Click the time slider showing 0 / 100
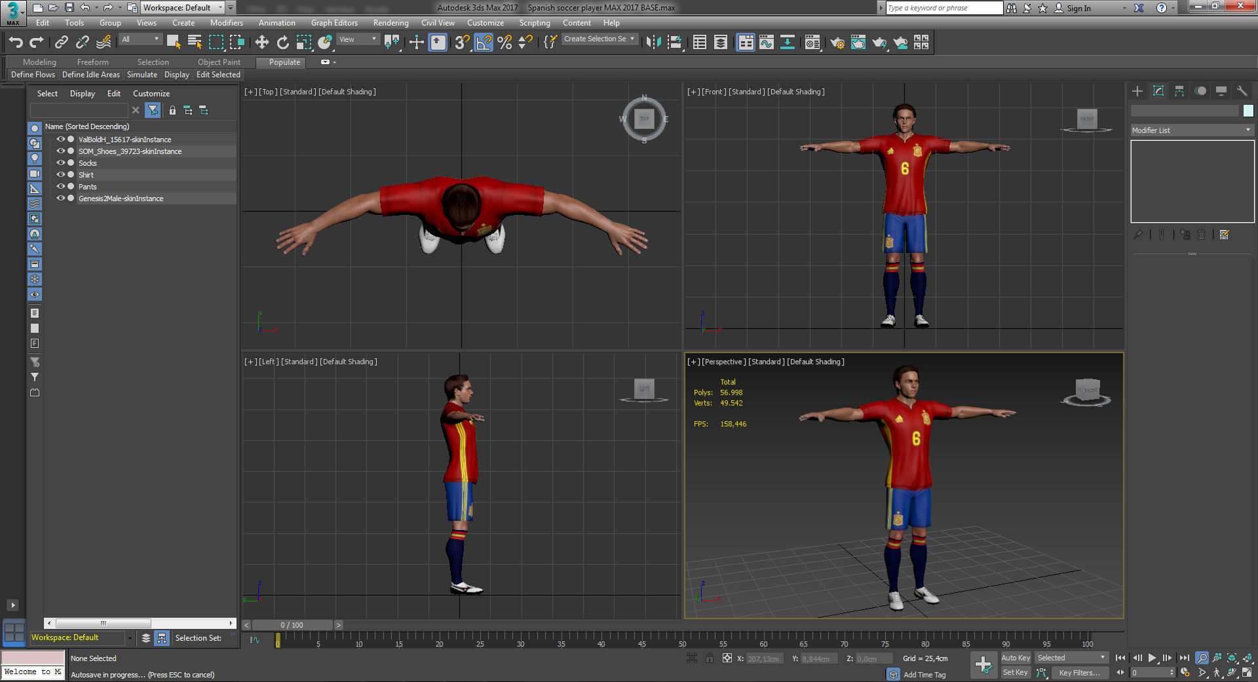The height and width of the screenshot is (682, 1258). point(292,625)
